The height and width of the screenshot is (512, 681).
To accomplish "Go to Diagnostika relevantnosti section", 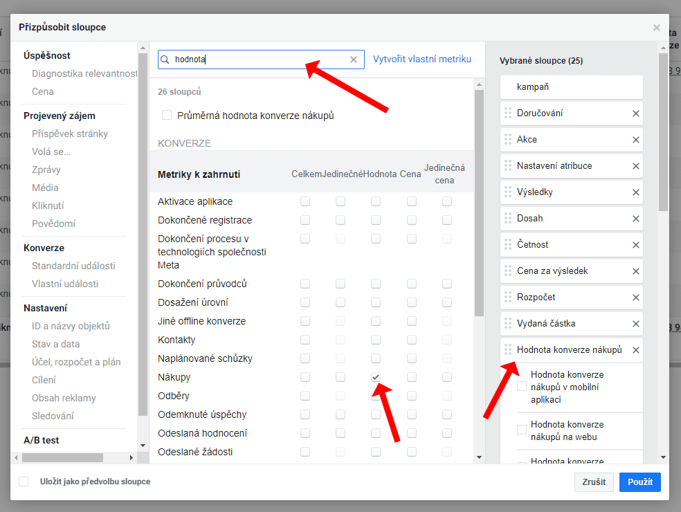I will [84, 73].
